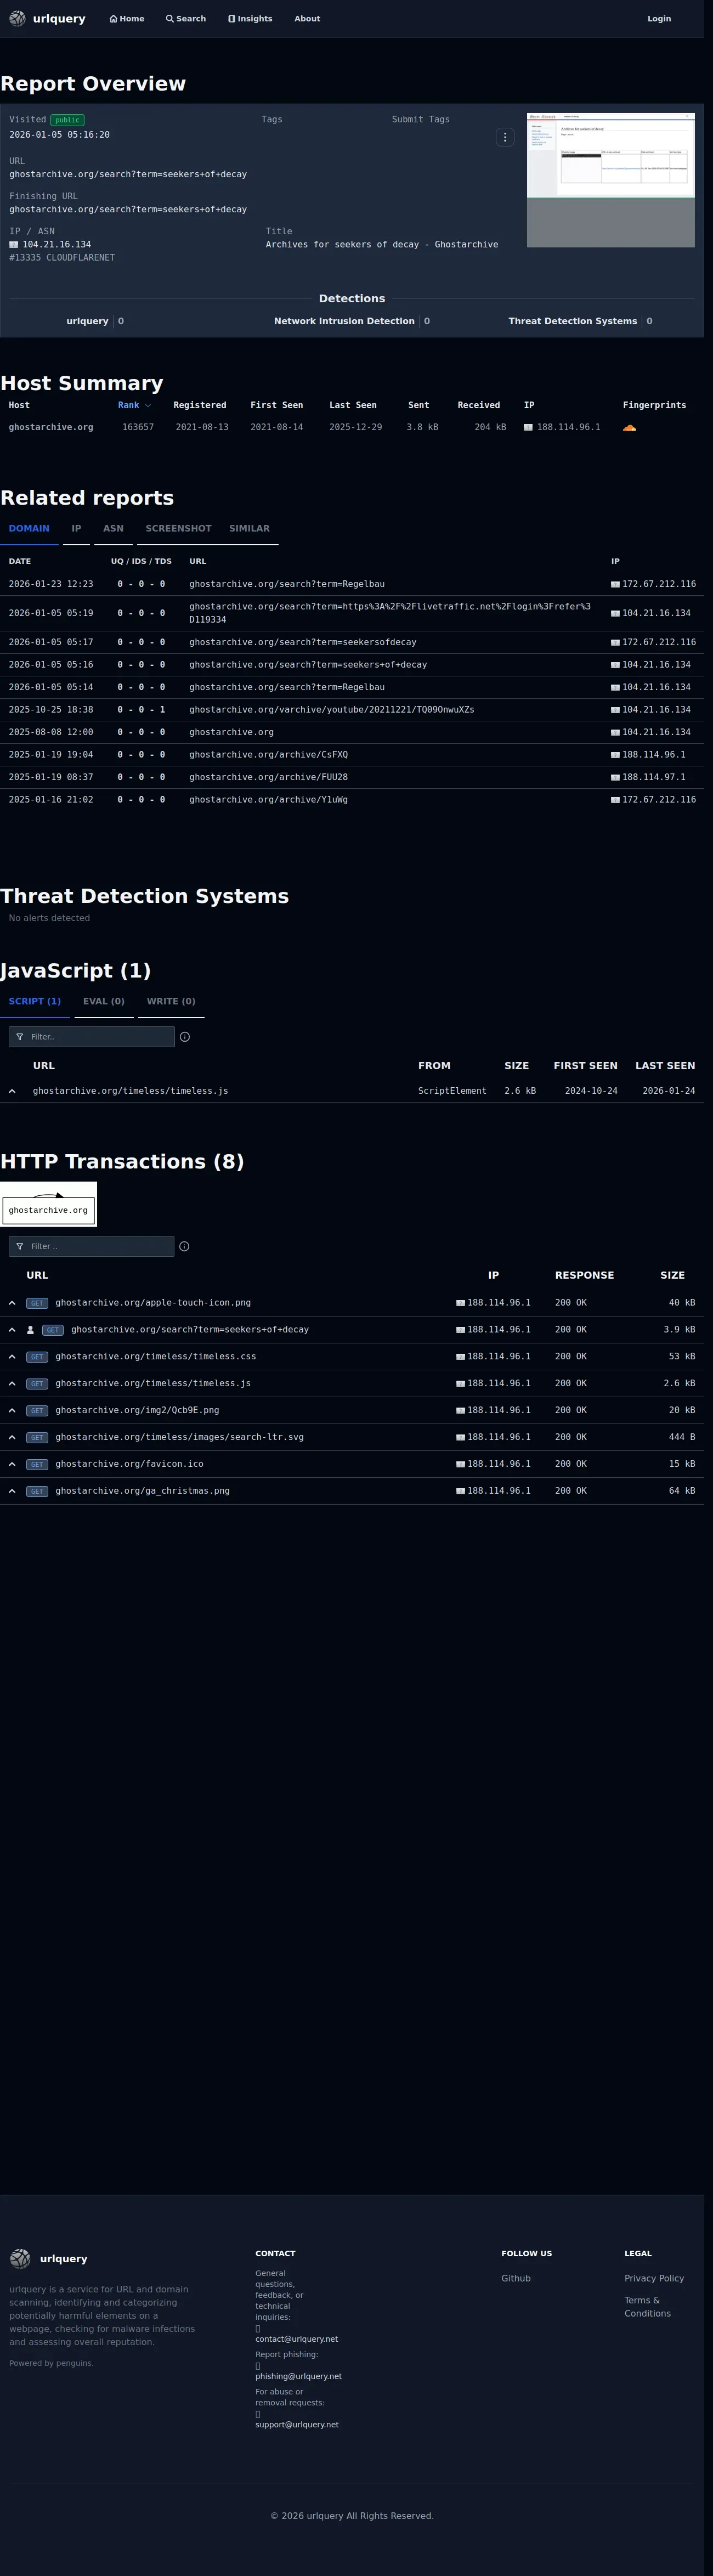Open the Search navigation link
Image resolution: width=713 pixels, height=2576 pixels.
point(186,19)
